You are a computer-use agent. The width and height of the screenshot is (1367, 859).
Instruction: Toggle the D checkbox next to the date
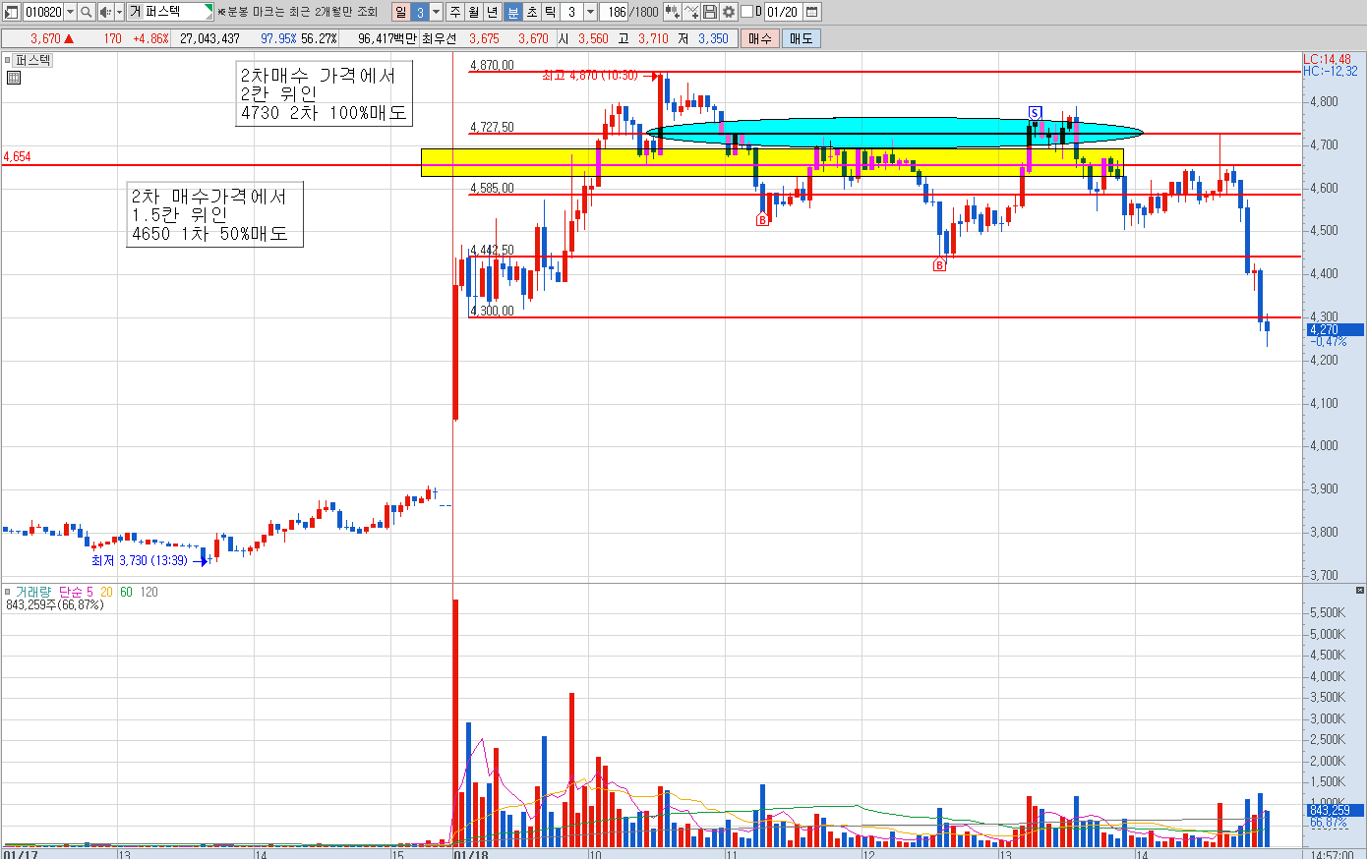click(746, 12)
